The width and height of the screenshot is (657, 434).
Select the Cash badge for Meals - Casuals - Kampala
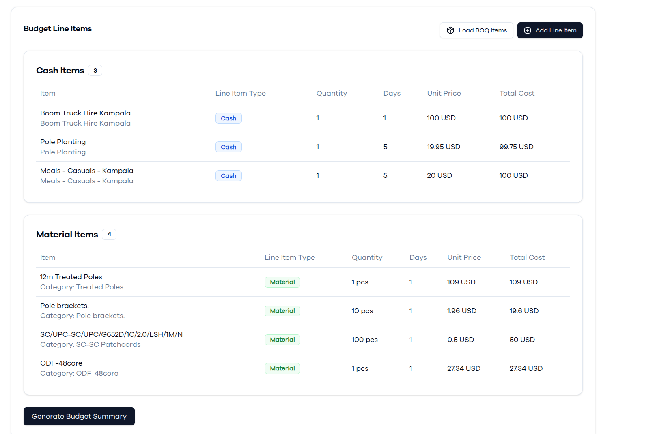[x=228, y=176]
